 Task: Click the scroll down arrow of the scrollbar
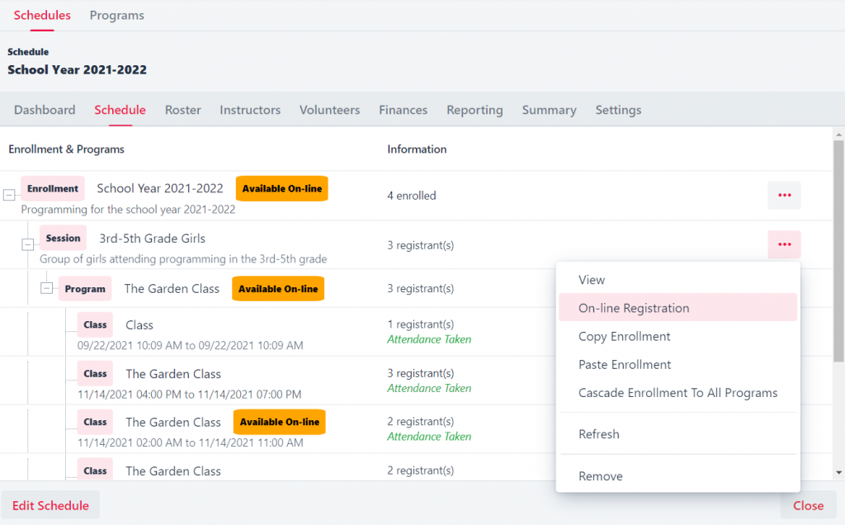[x=838, y=473]
